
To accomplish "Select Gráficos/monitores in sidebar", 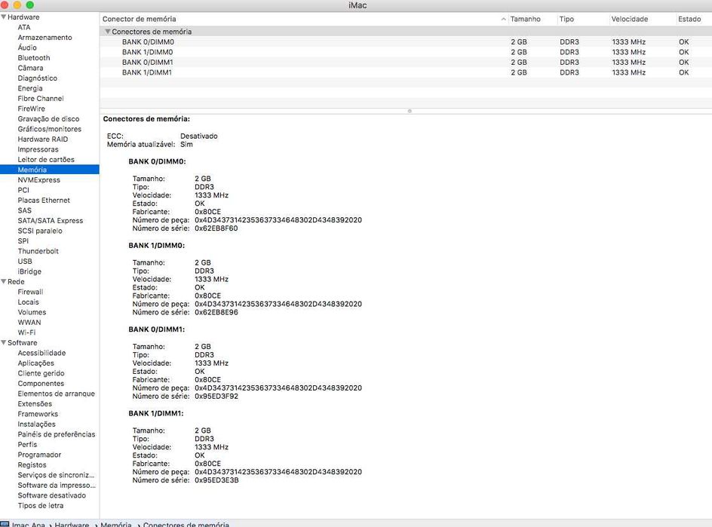I will (50, 129).
